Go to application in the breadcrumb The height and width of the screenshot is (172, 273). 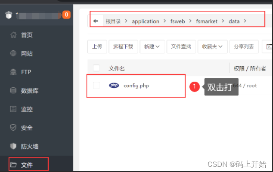tap(146, 21)
